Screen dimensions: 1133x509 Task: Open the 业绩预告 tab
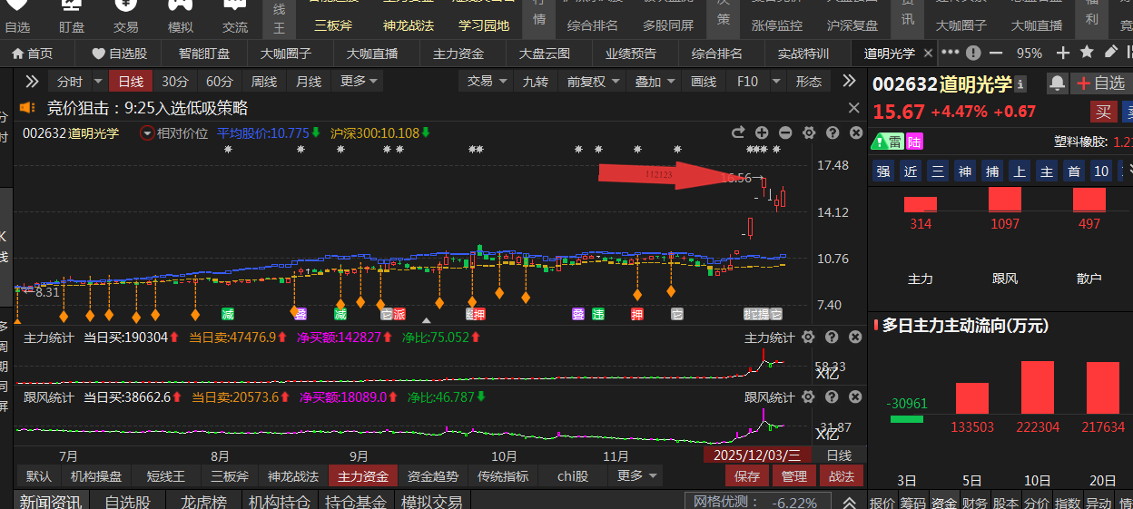(631, 54)
